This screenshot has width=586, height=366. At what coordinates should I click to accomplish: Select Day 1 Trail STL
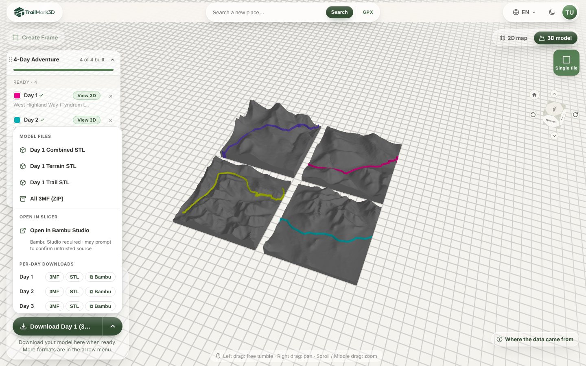click(68, 183)
